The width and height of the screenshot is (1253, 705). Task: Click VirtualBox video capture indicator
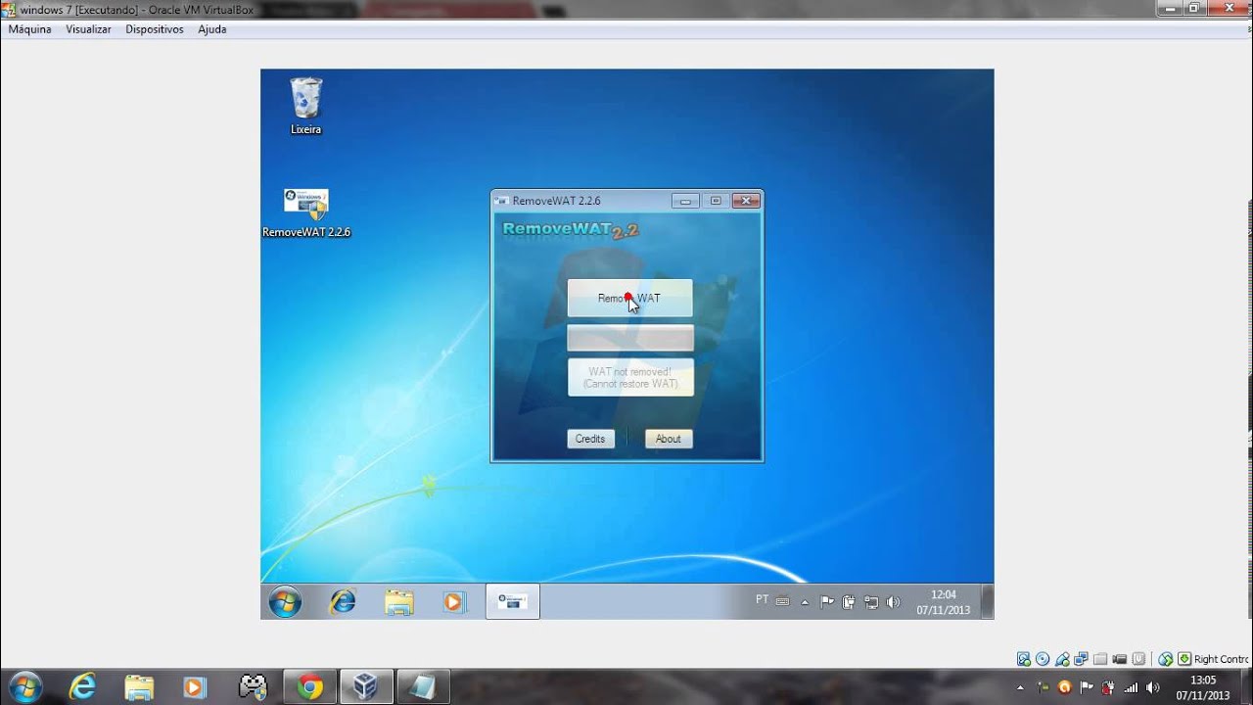pyautogui.click(x=1120, y=659)
